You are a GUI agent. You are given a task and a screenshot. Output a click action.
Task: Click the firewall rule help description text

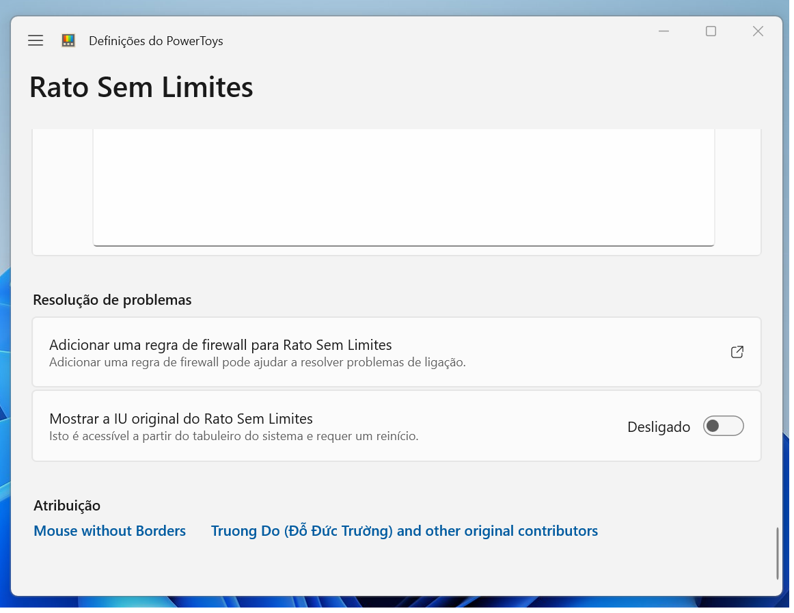tap(257, 363)
